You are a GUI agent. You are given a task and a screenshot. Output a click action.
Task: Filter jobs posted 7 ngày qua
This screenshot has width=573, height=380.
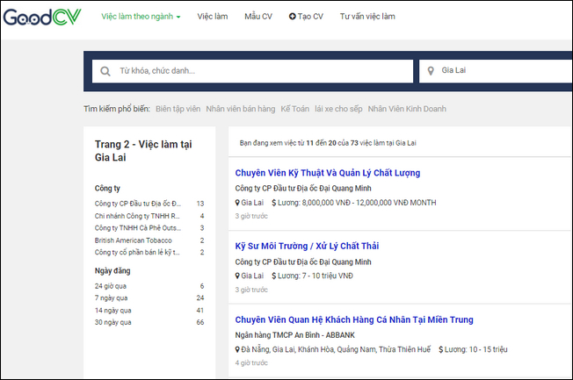tap(111, 298)
